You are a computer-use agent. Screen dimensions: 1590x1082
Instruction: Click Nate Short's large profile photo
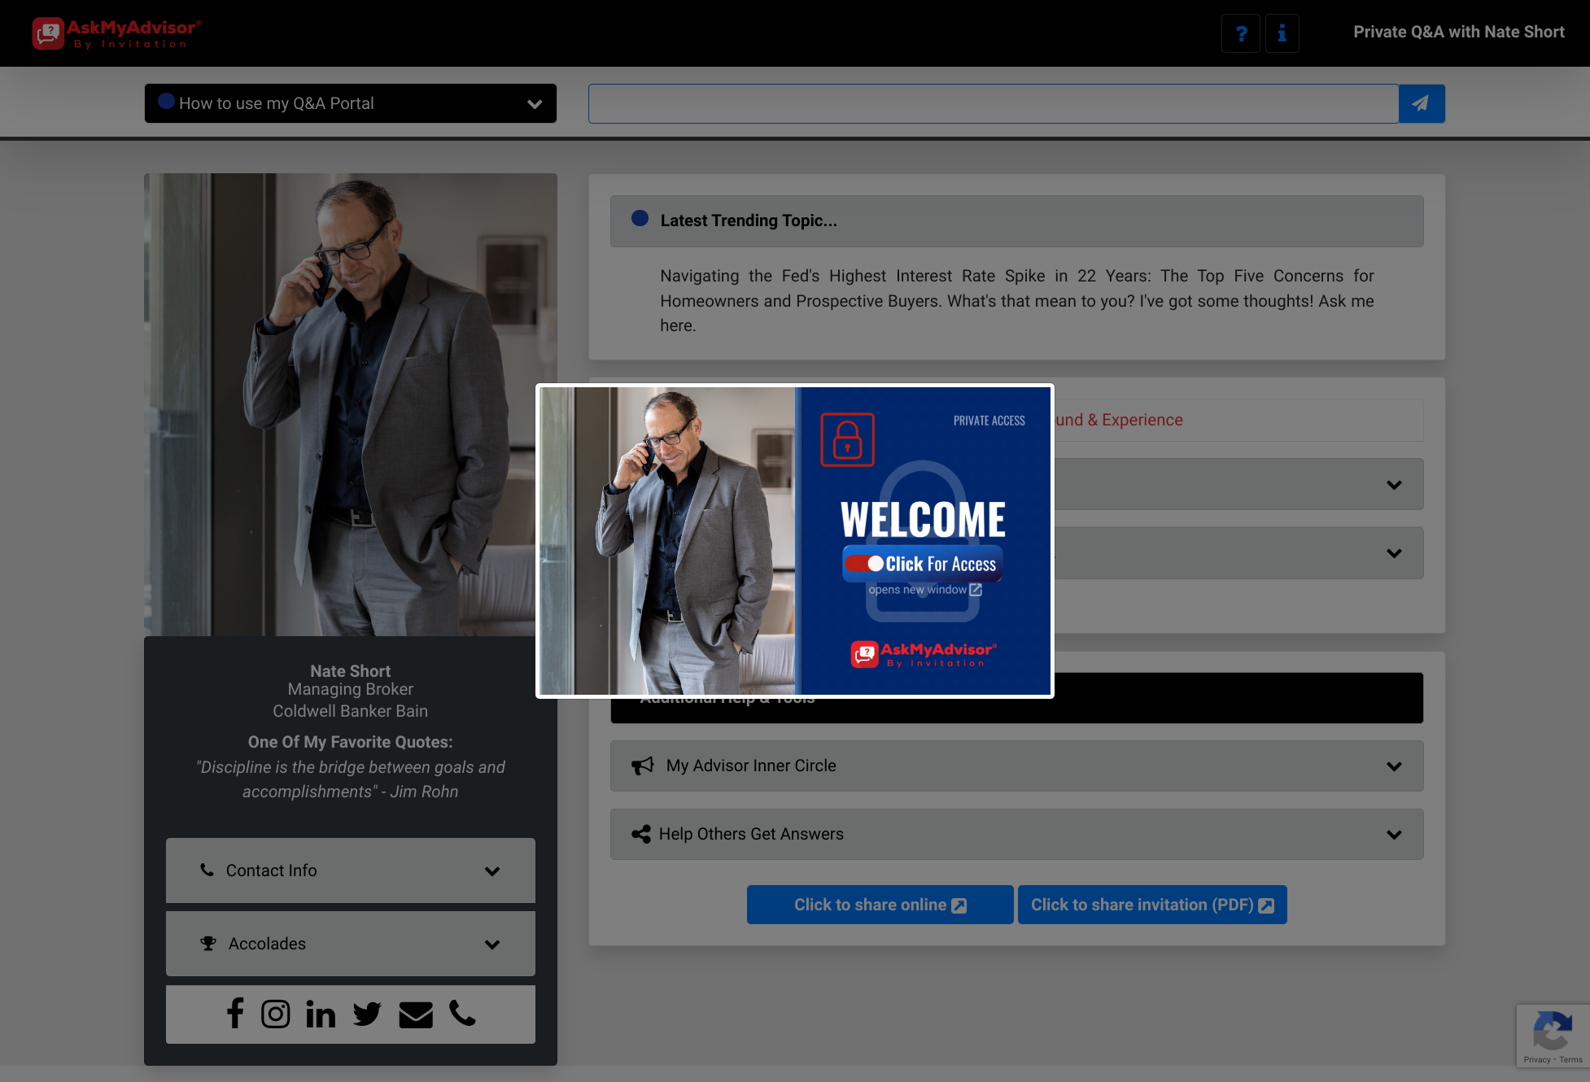(x=351, y=404)
